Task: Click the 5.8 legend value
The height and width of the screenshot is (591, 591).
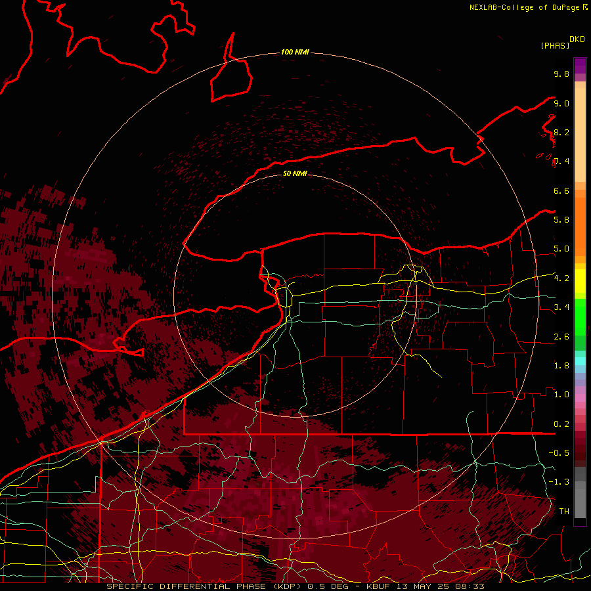Action: (x=561, y=219)
